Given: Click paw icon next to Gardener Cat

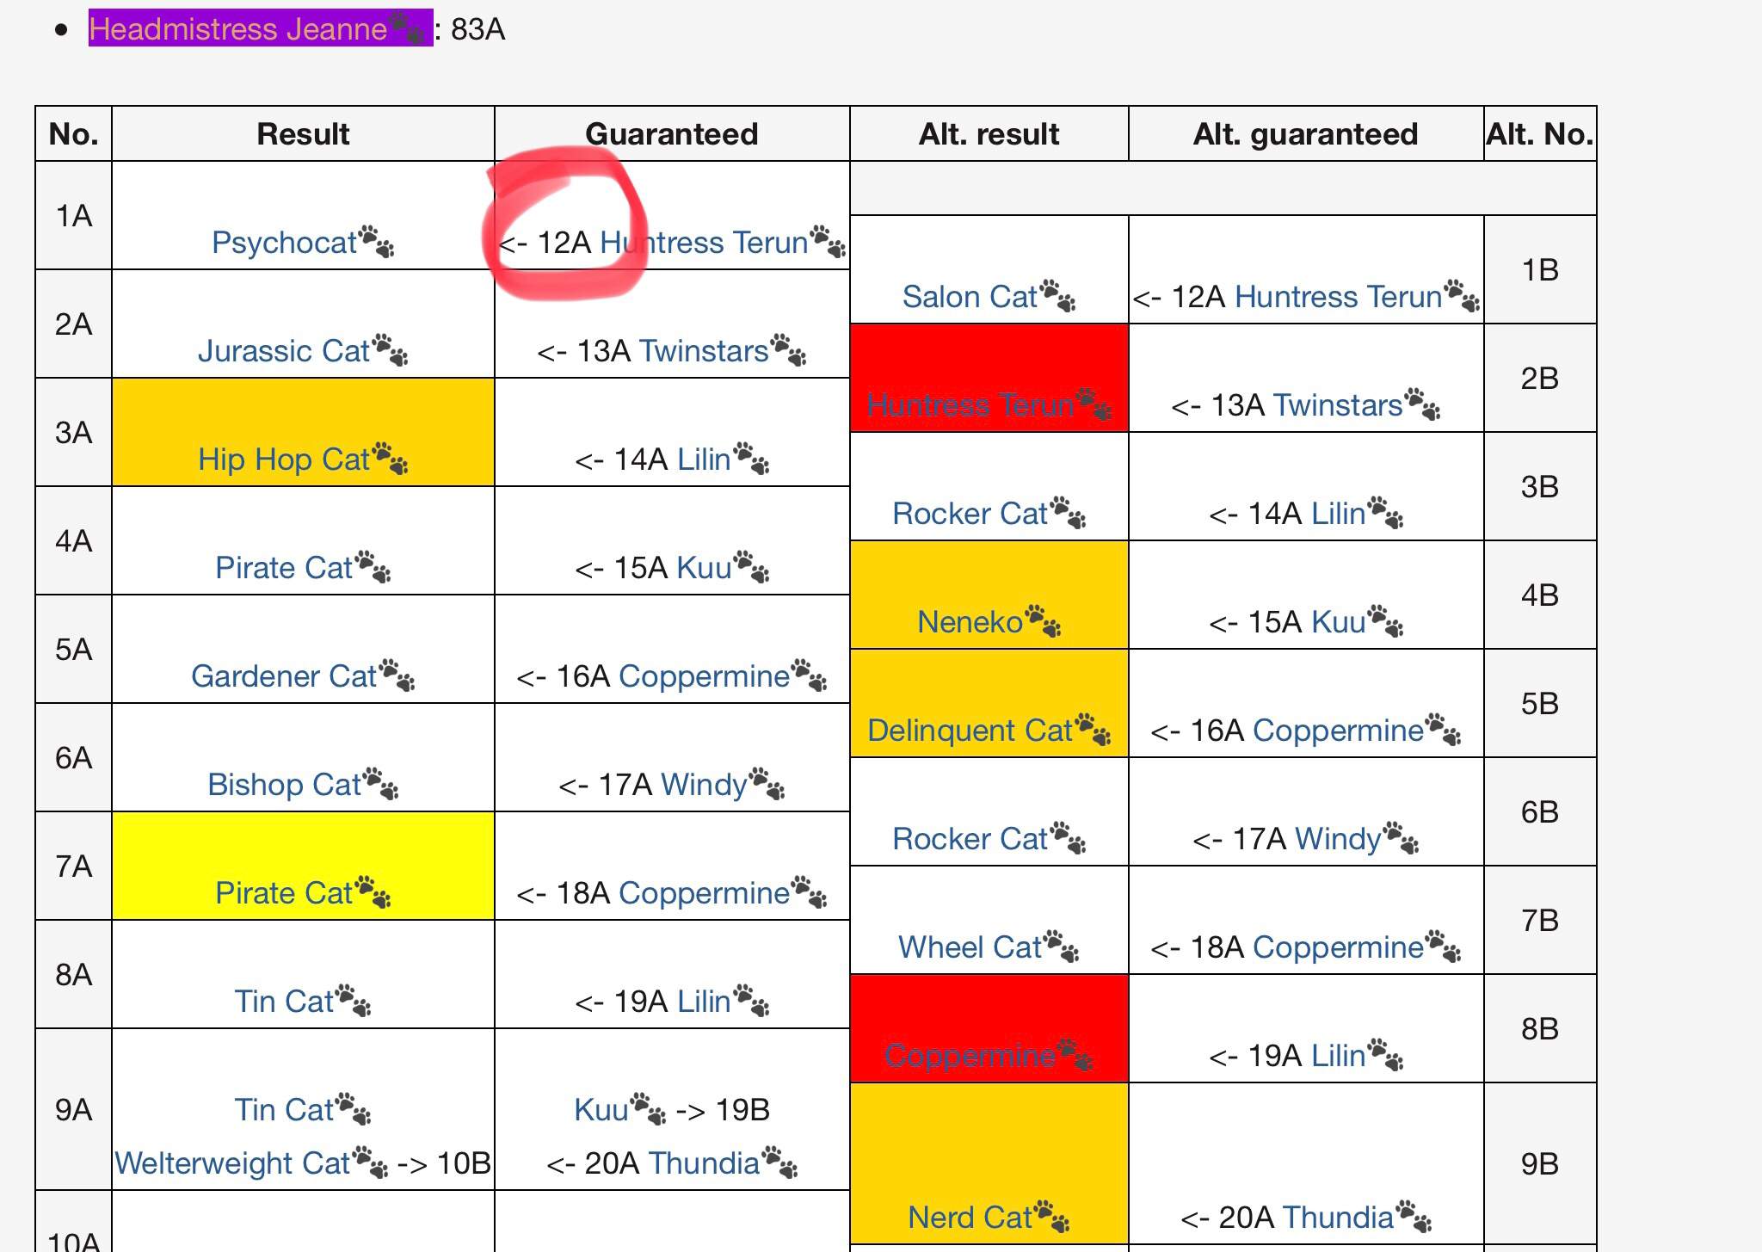Looking at the screenshot, I should 397,675.
